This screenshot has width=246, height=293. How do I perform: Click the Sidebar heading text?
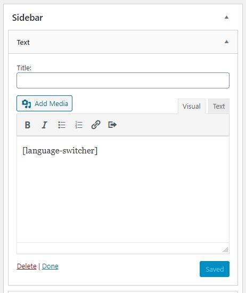[x=28, y=18]
